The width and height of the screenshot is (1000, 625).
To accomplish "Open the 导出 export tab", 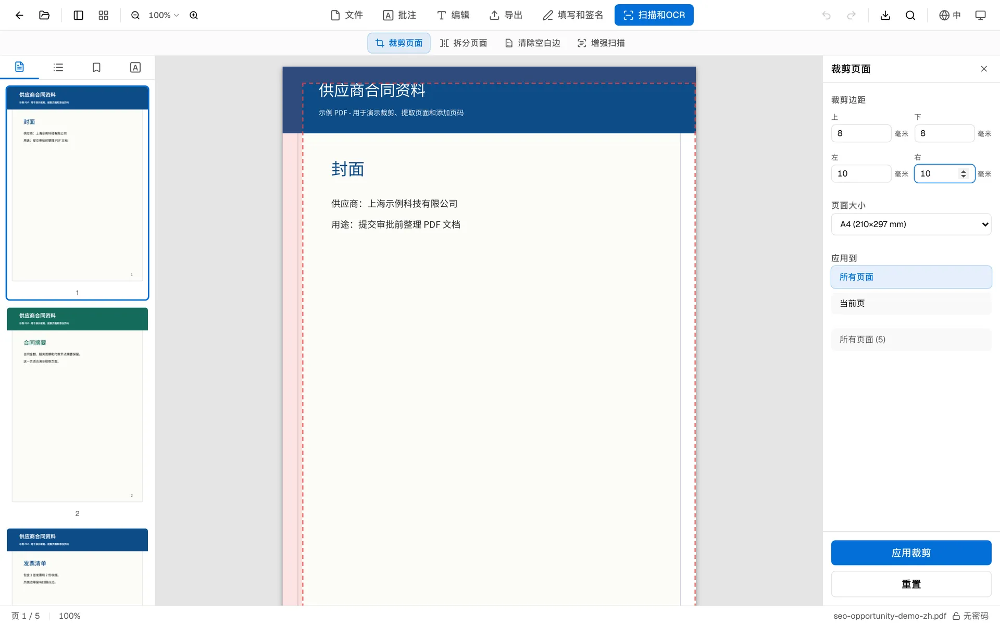I will coord(506,15).
